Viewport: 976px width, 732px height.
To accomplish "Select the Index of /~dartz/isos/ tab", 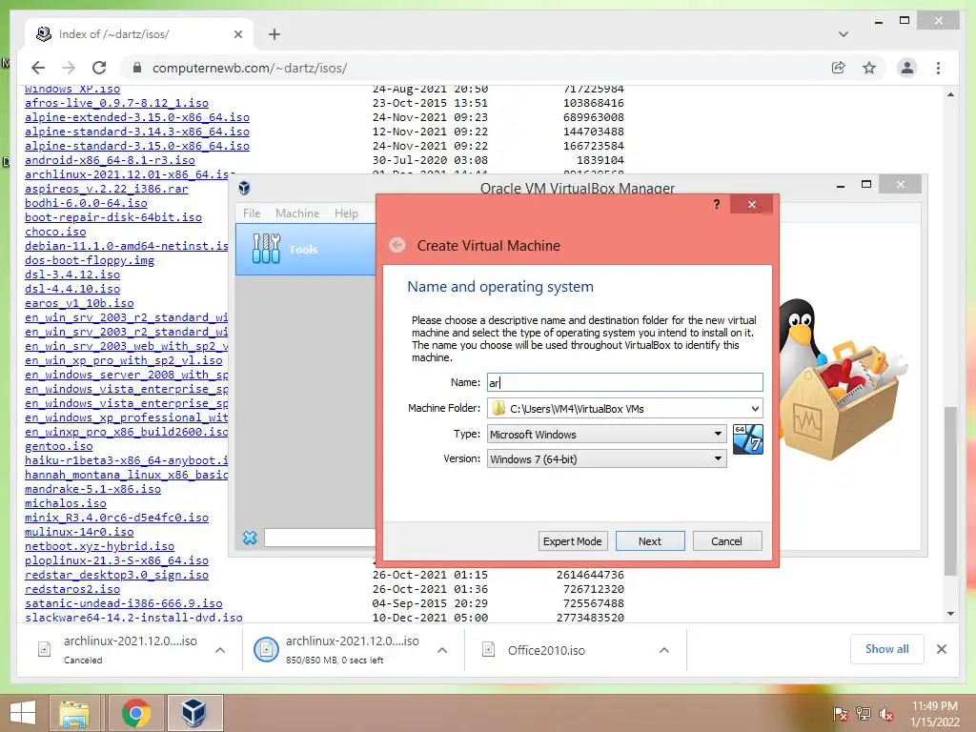I will (x=138, y=34).
